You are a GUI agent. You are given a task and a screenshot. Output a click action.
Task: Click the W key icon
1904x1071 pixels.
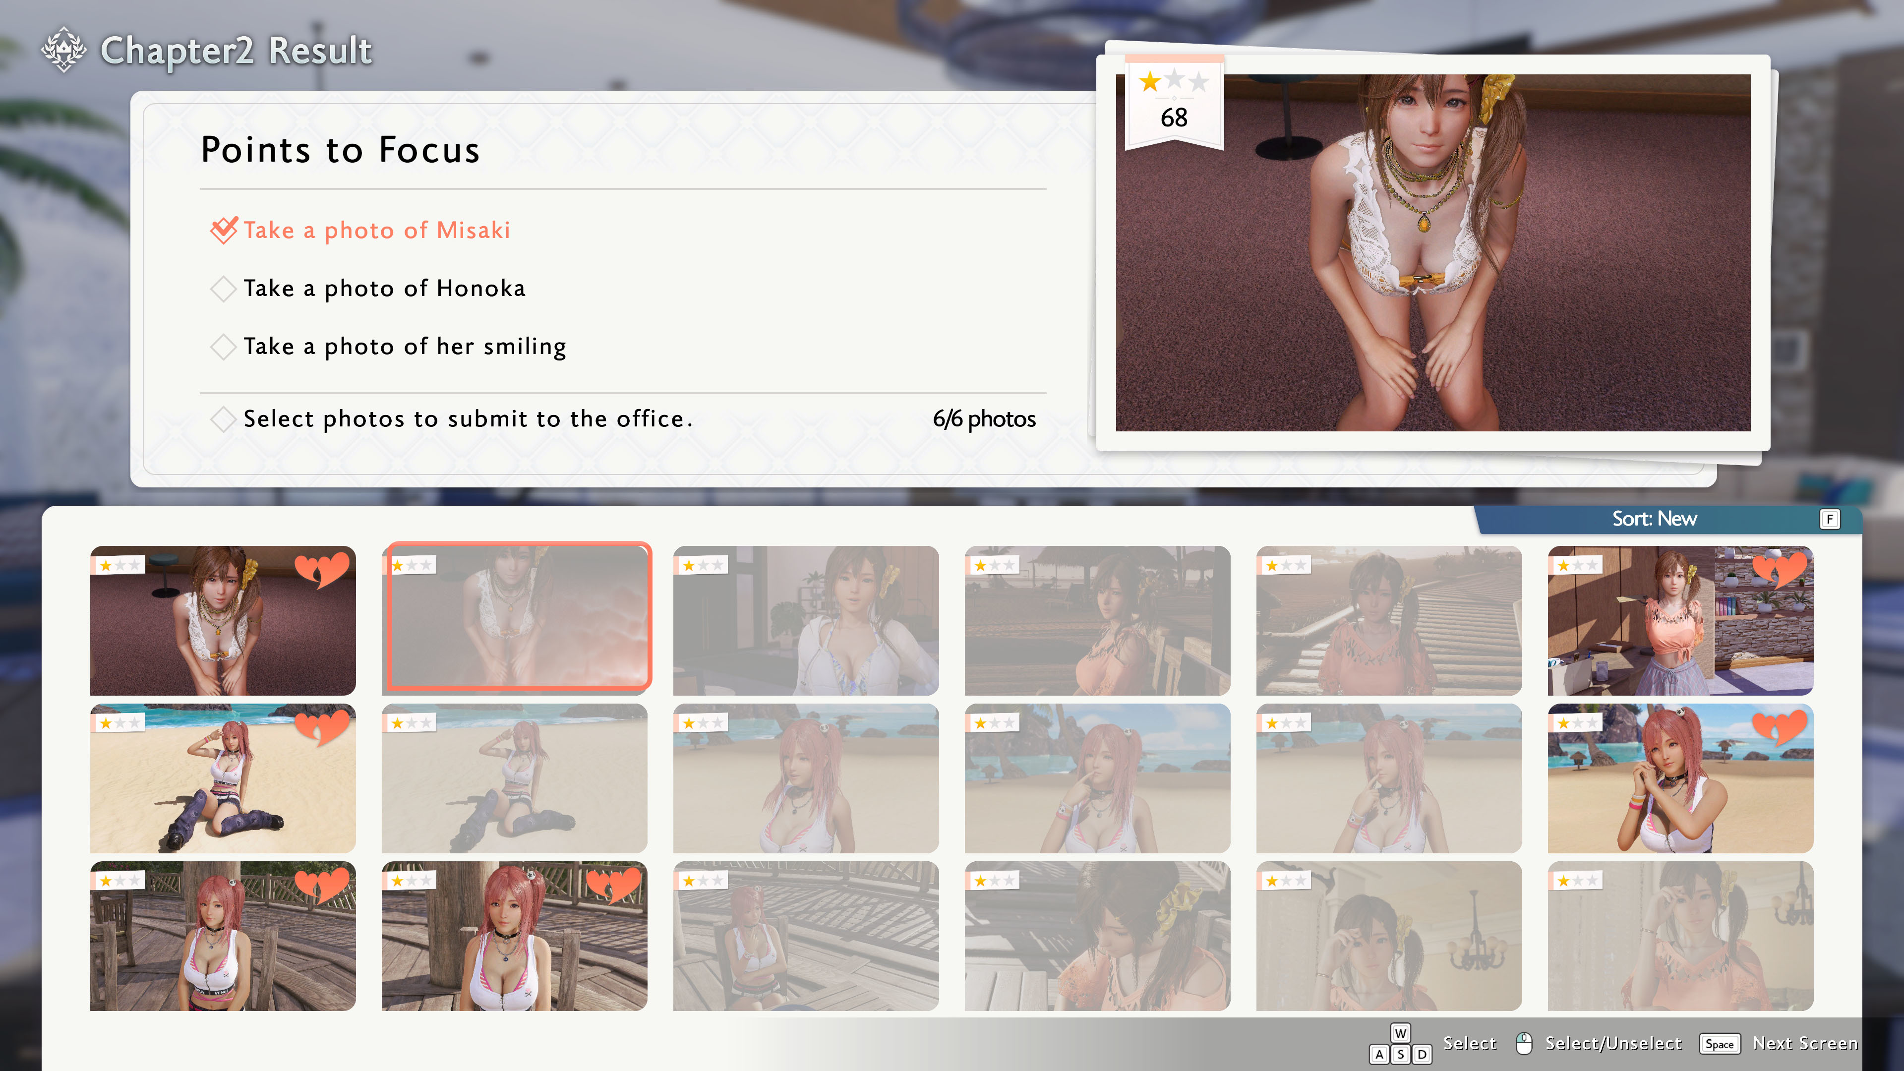(x=1400, y=1032)
